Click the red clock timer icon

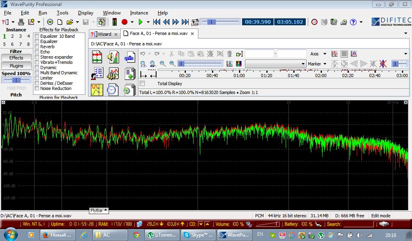pos(314,22)
